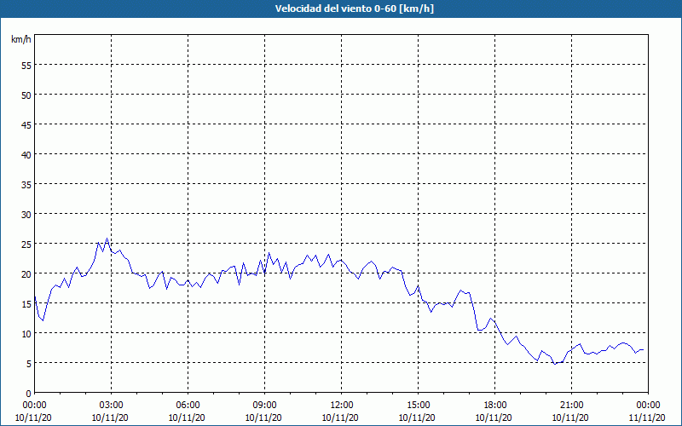The image size is (682, 426).
Task: Click the '06:00' time label
Action: coord(188,406)
